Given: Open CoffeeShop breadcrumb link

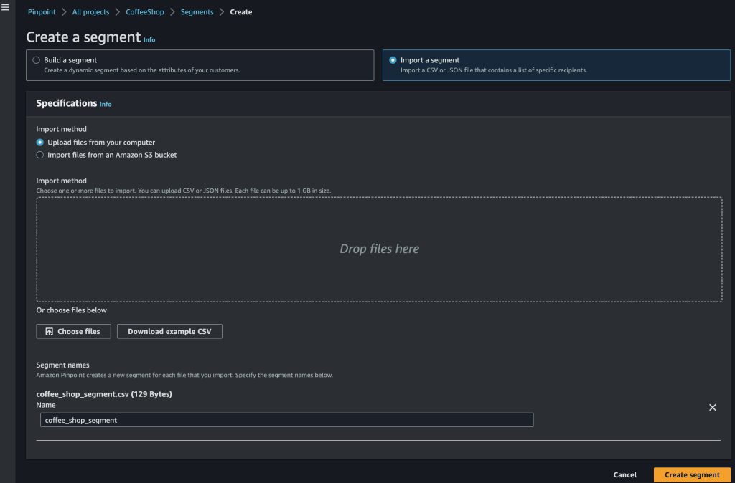Looking at the screenshot, I should pyautogui.click(x=145, y=12).
